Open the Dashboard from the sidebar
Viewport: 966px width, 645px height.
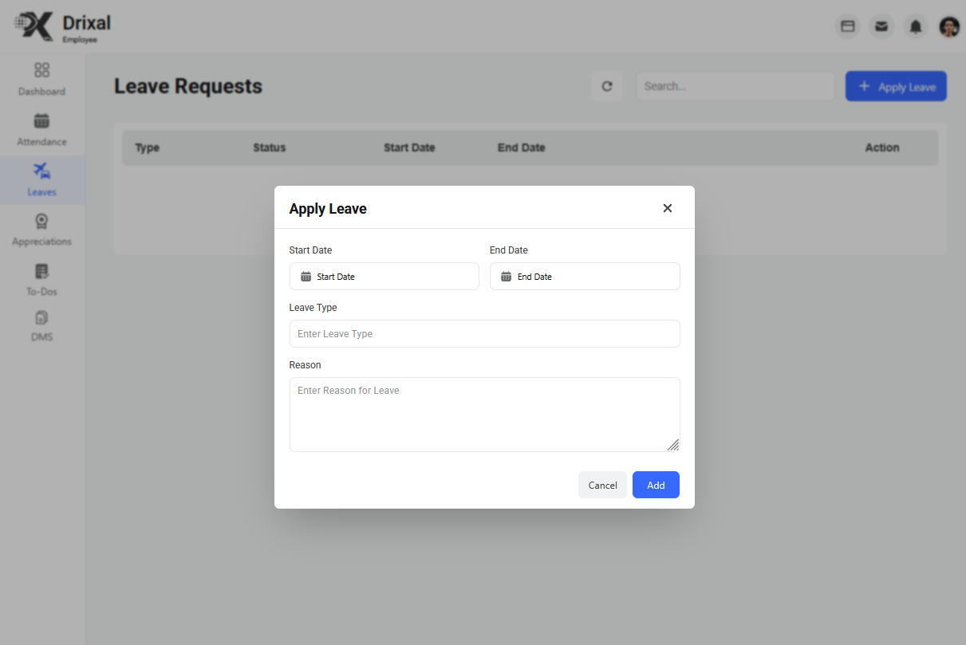point(41,79)
